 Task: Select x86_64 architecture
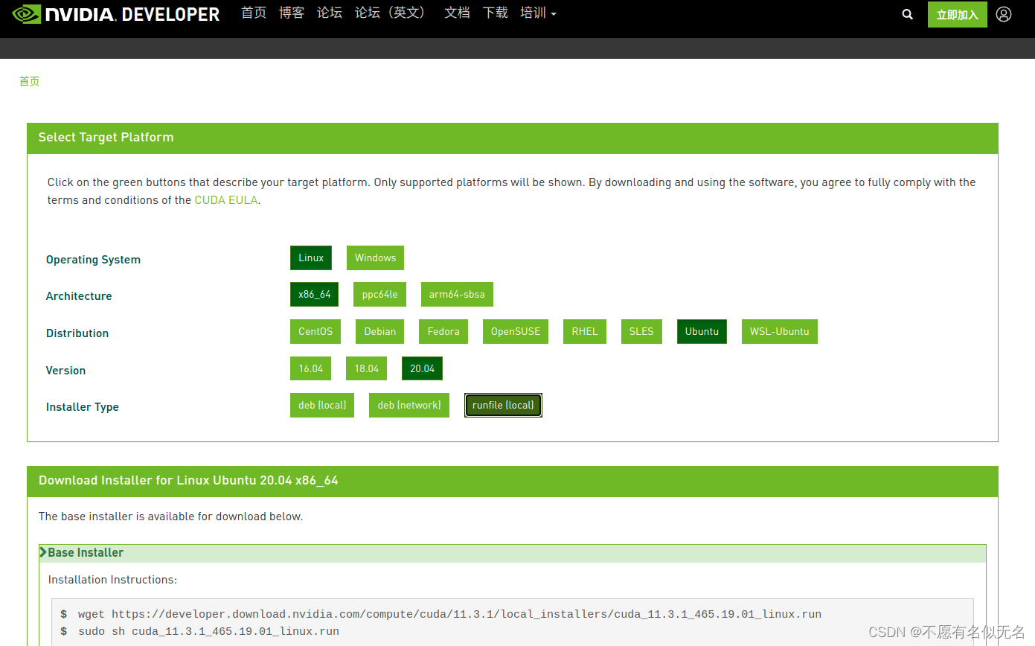click(315, 295)
